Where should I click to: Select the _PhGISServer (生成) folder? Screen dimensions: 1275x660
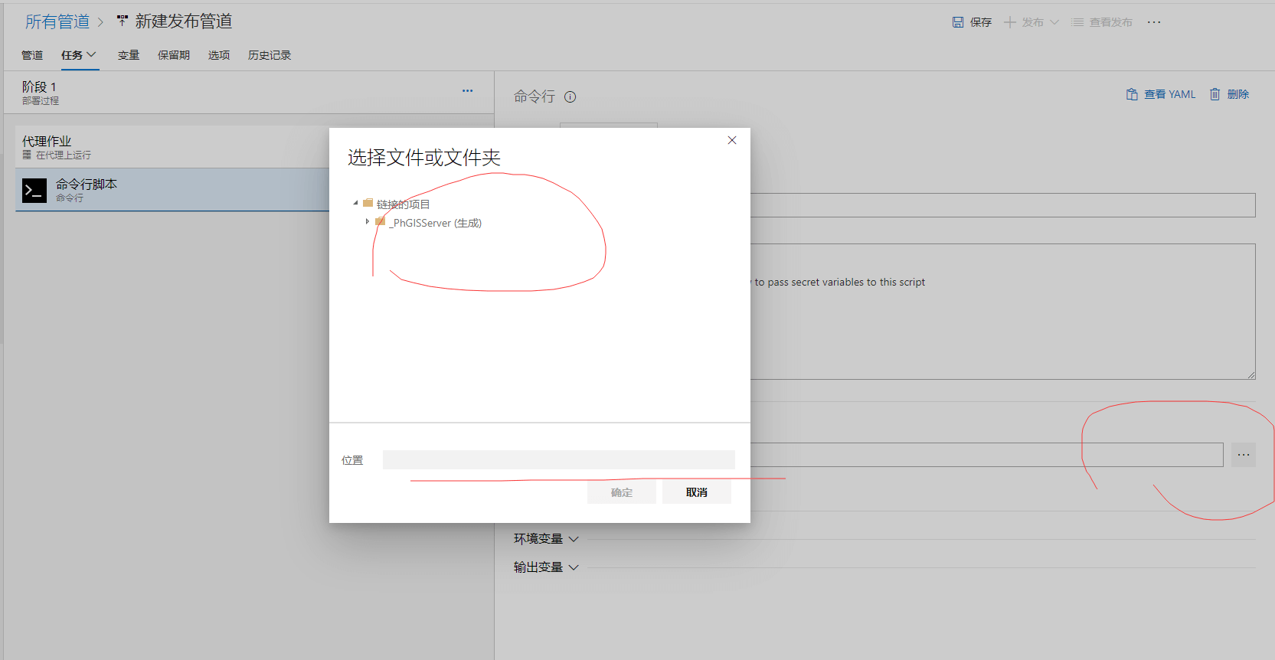point(436,223)
